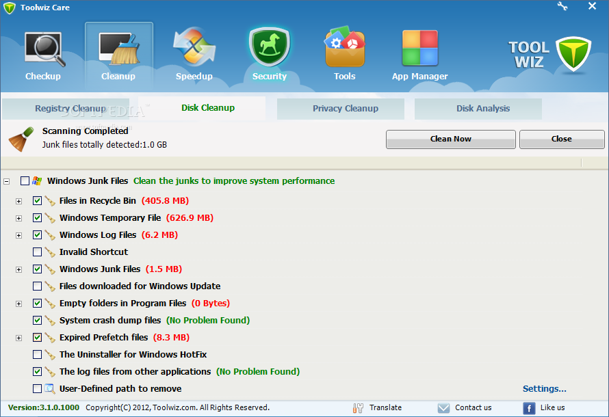Click the Close button beside Clean Now
The image size is (609, 417).
click(562, 139)
